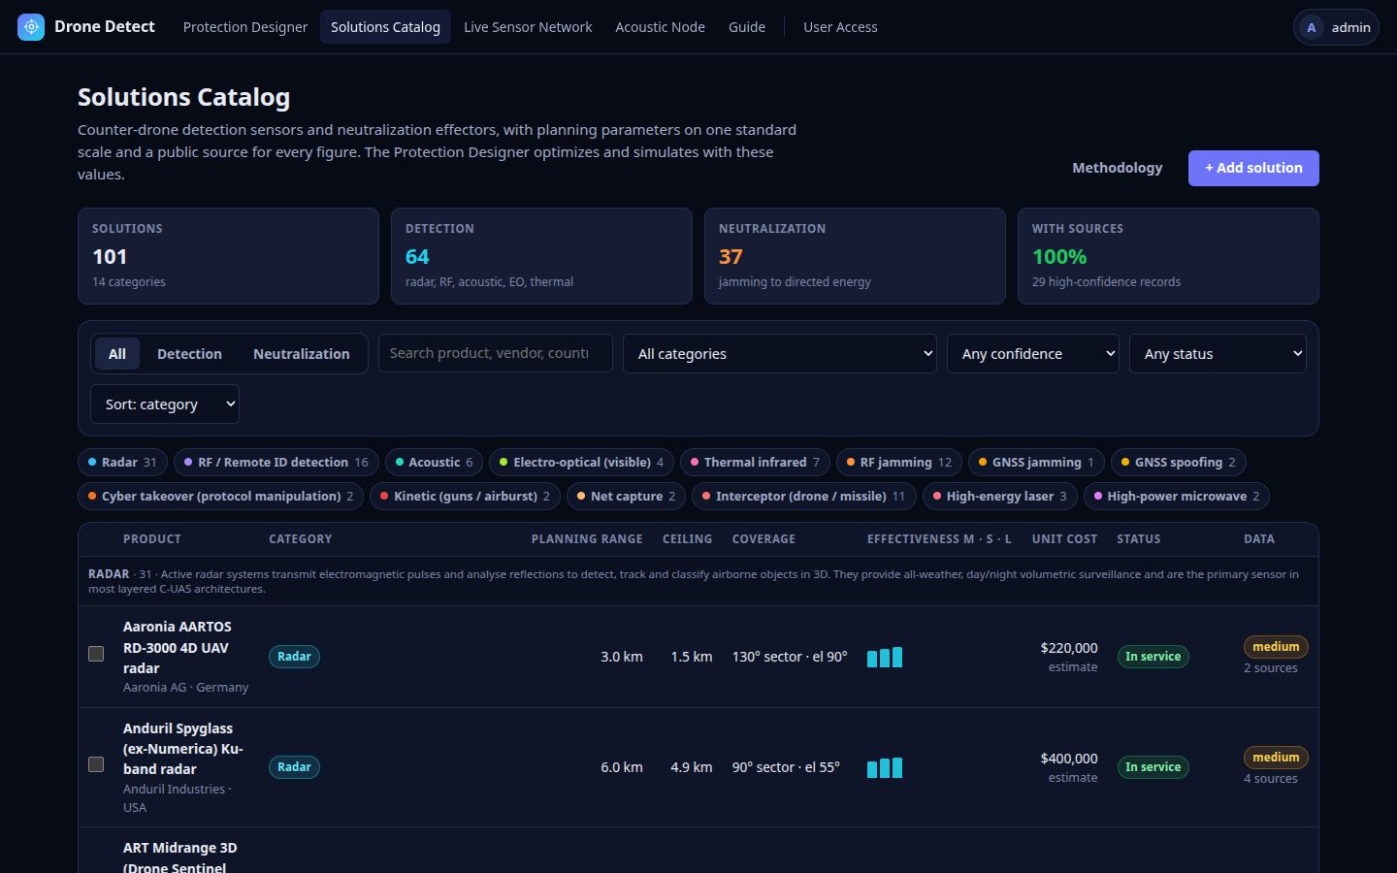Show all solution types with All toggle
Screen dimensions: 1397x873
coord(117,354)
